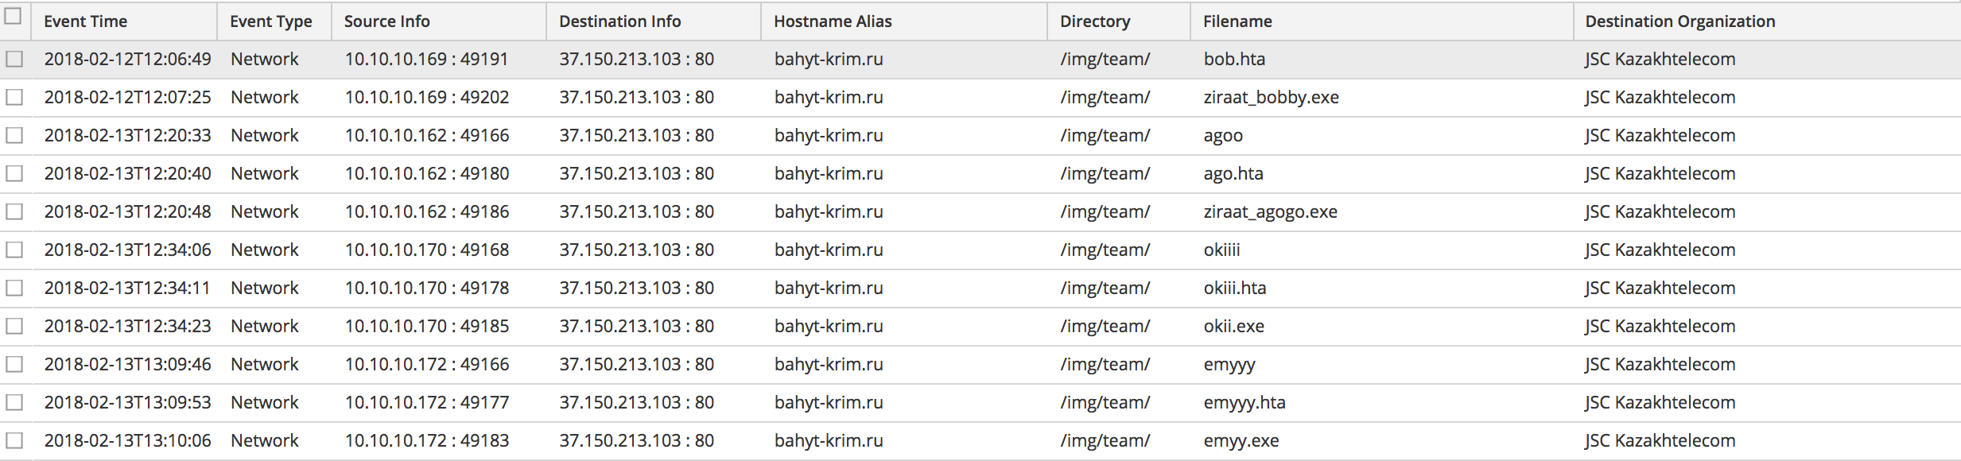Check the okiiii row checkbox
This screenshot has height=461, width=1961.
(x=14, y=250)
